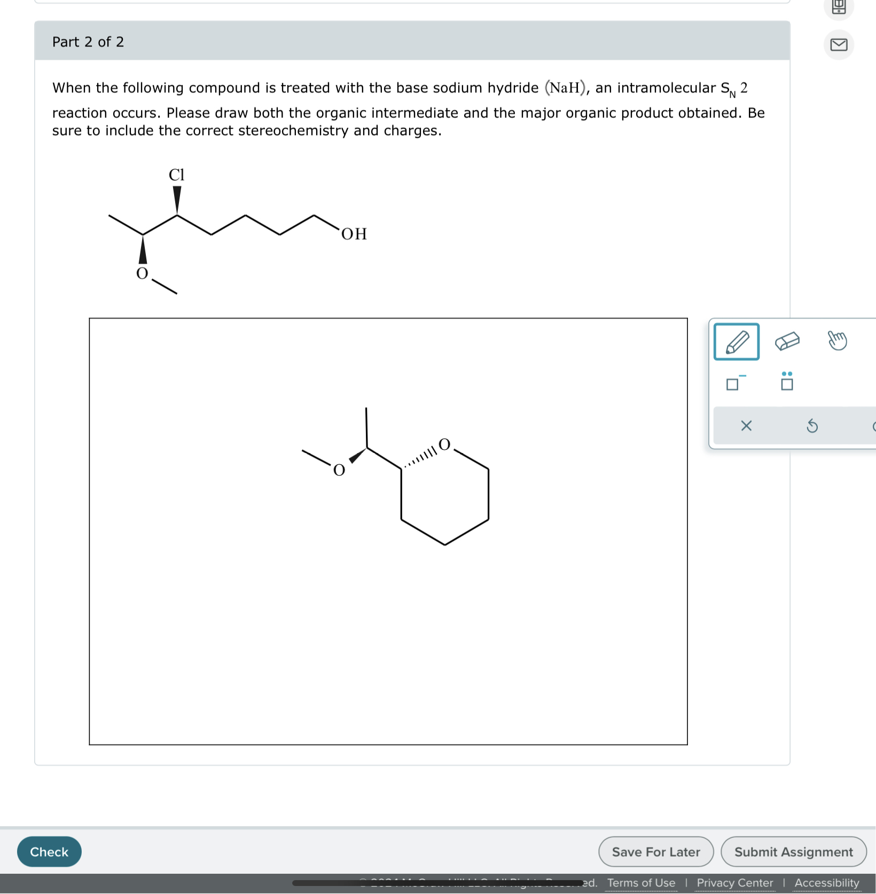This screenshot has width=876, height=894.
Task: Deselect the currently highlighted pencil tool
Action: 736,342
